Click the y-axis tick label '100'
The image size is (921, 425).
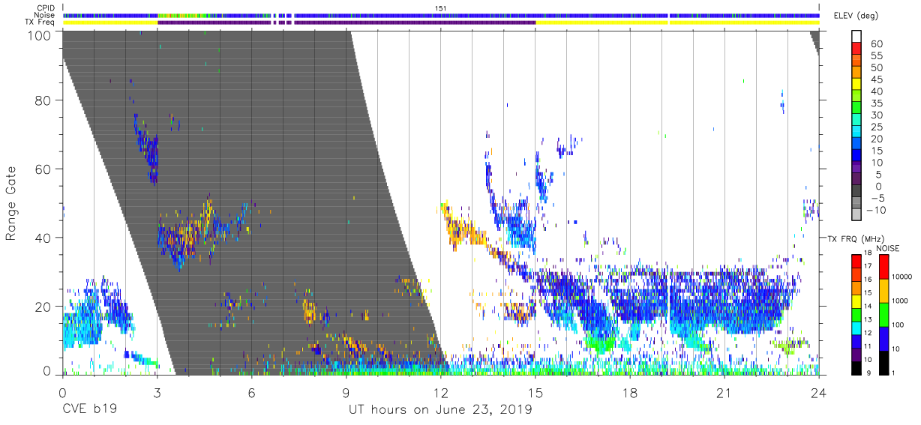[40, 34]
